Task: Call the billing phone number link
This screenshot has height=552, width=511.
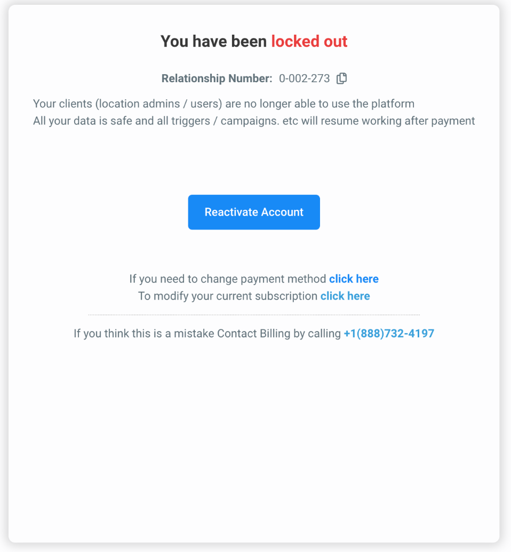Action: pos(389,334)
